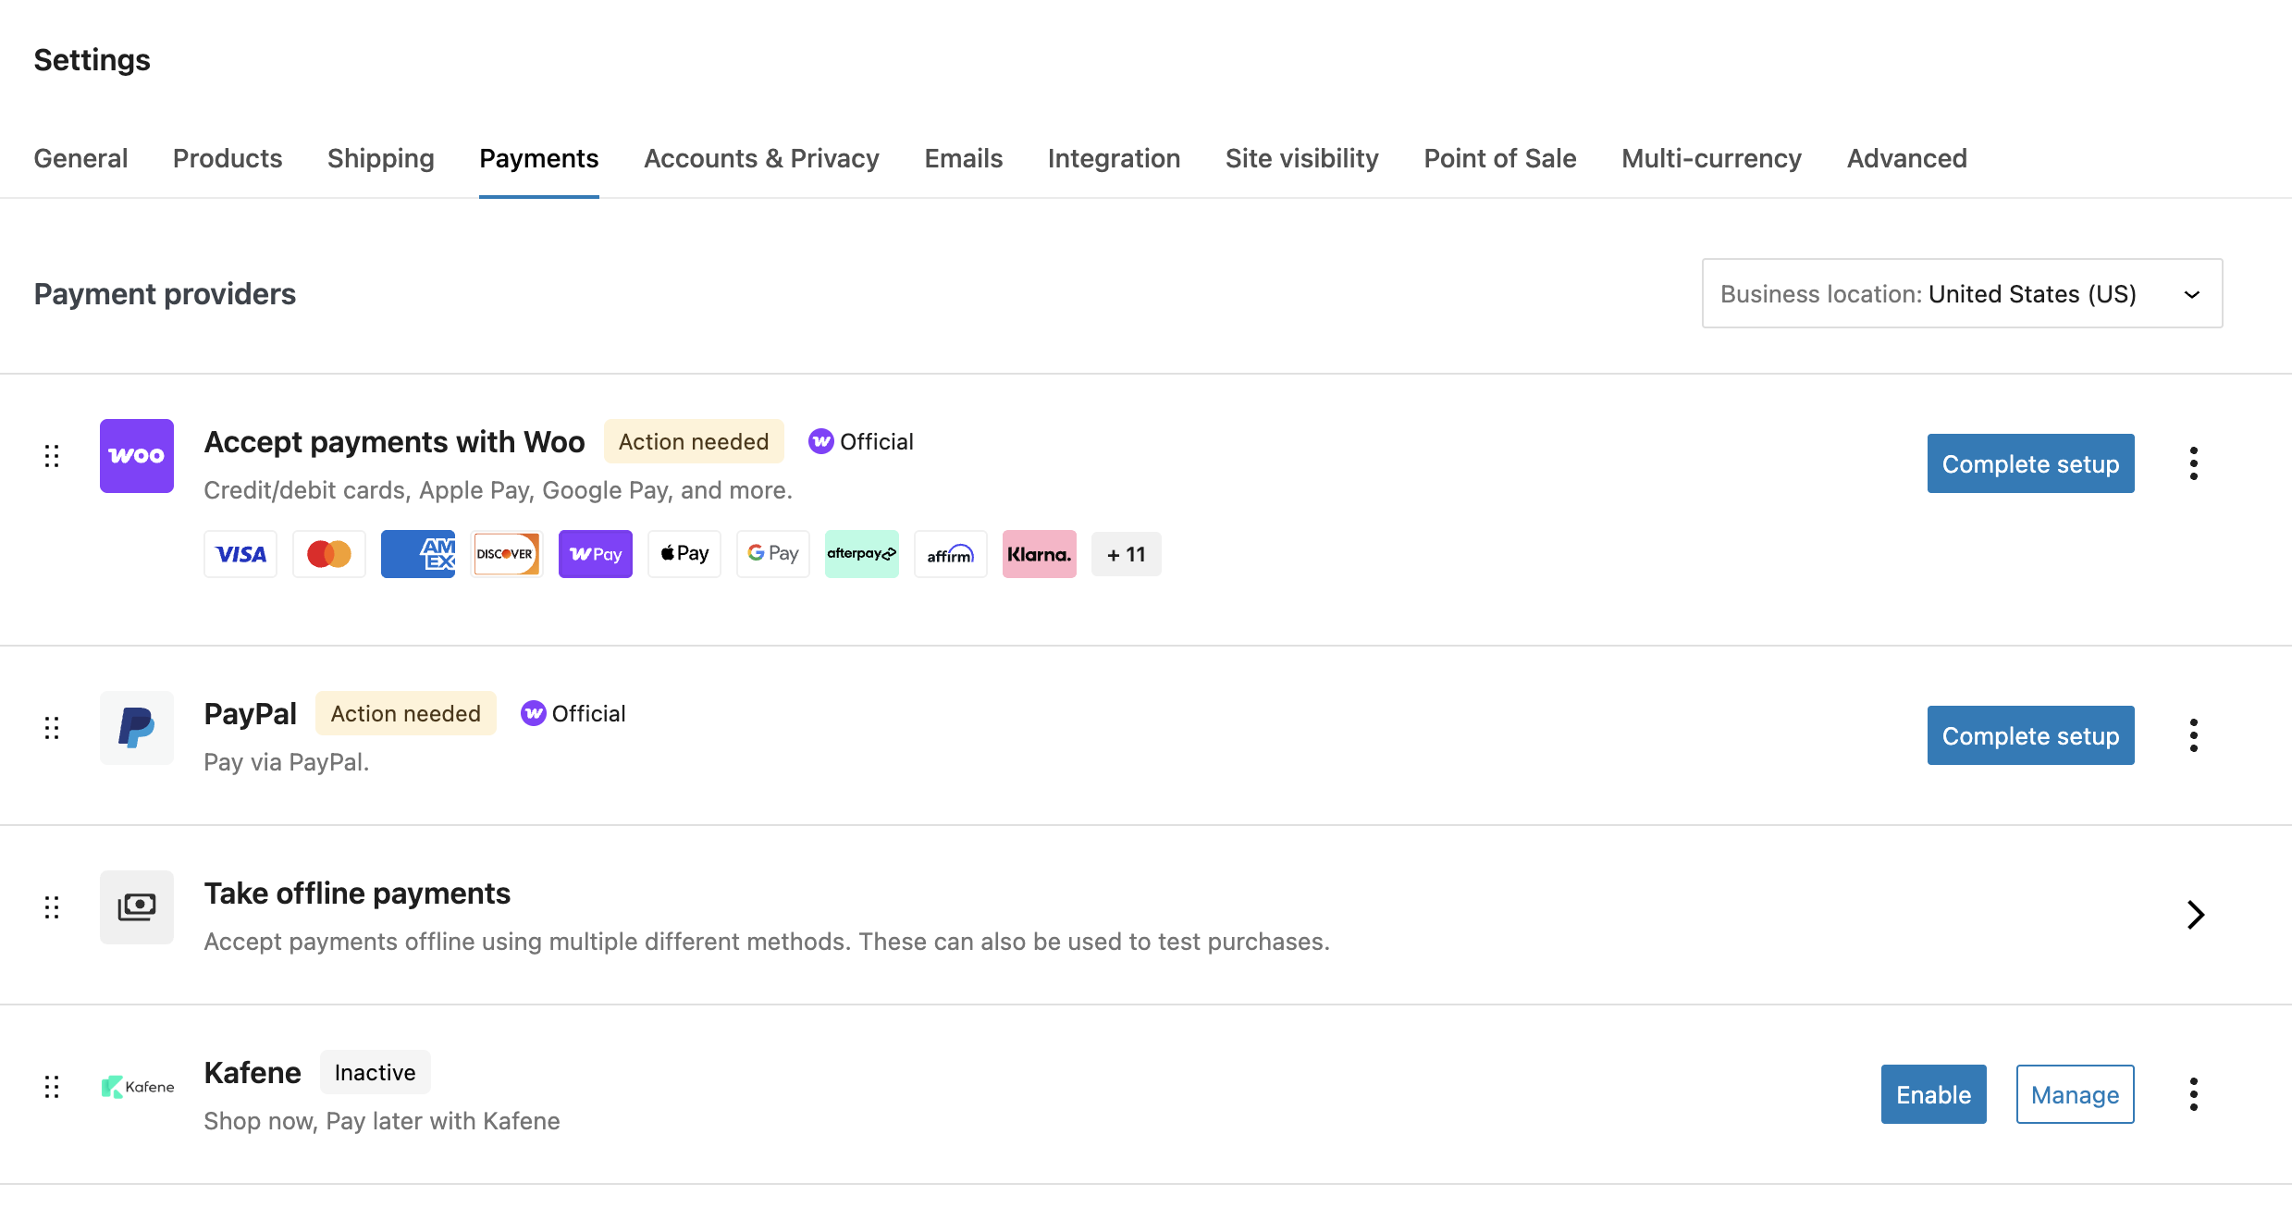The height and width of the screenshot is (1208, 2292).
Task: Click the Affirm icon
Action: pos(951,554)
